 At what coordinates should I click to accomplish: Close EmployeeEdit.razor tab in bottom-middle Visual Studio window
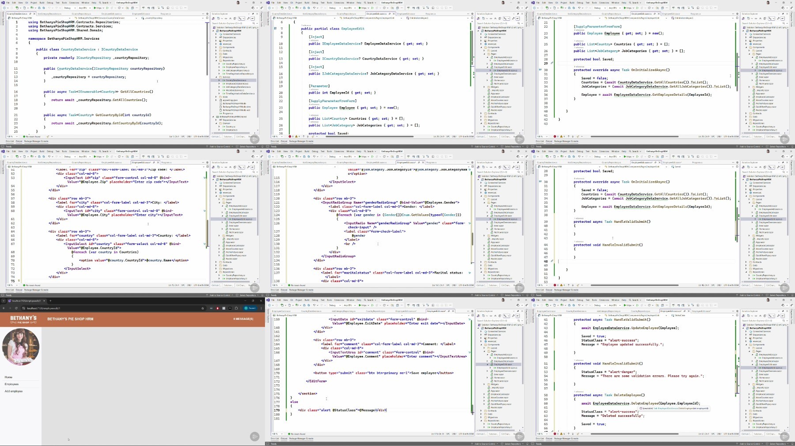pos(453,311)
